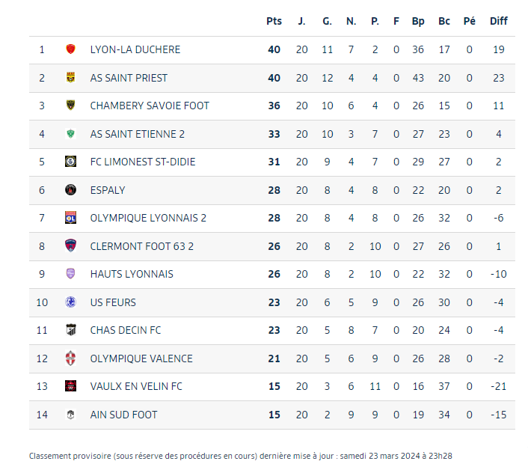
Task: Click the US Feurs blue crest icon
Action: pos(71,302)
